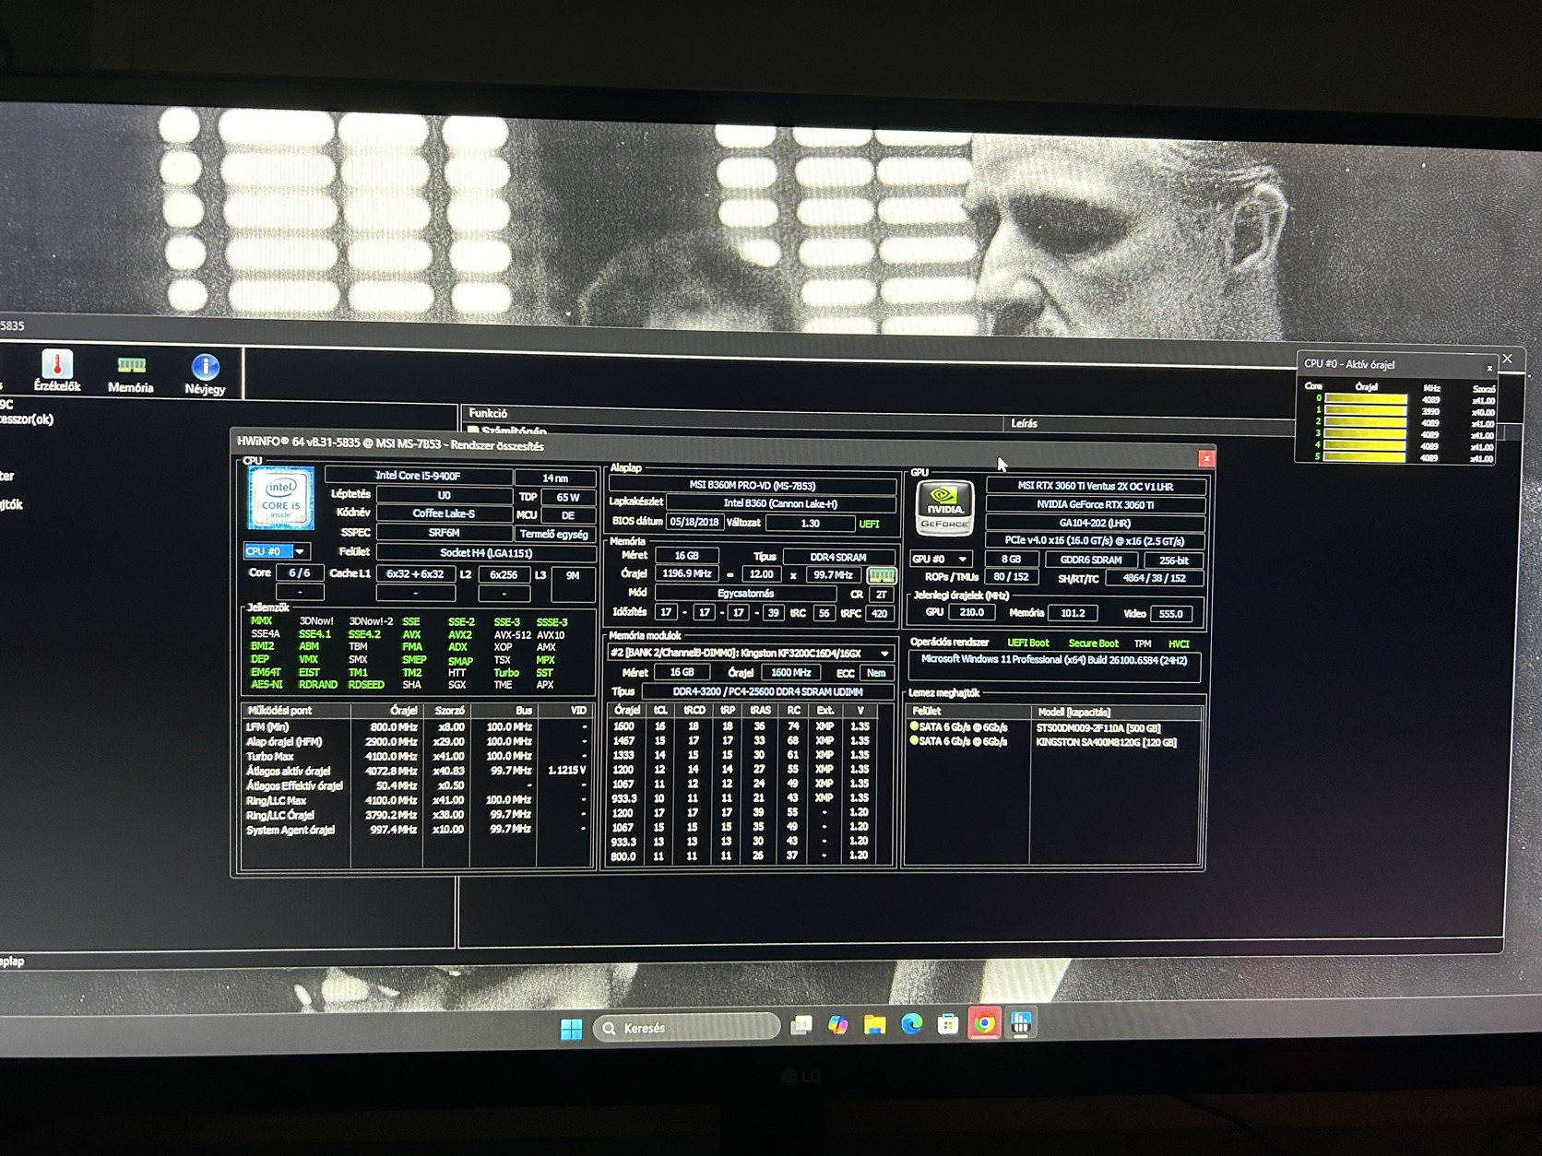
Task: Click the MSI B360M PRO-VD motherboard field
Action: [753, 485]
